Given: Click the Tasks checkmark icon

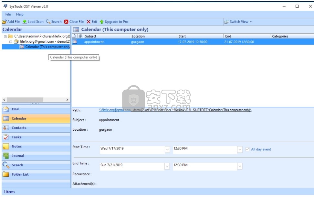Looking at the screenshot, I should pyautogui.click(x=6, y=137).
